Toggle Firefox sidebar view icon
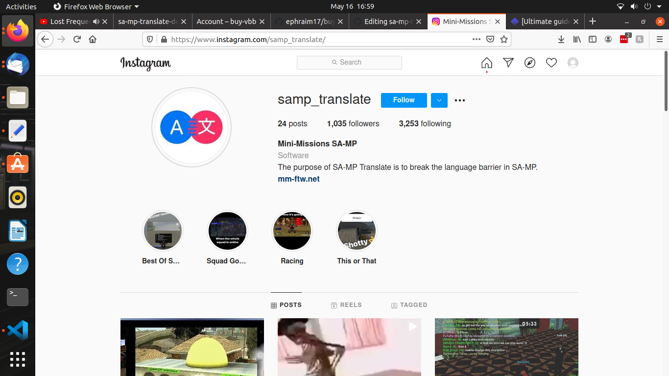This screenshot has width=669, height=376. [x=593, y=39]
